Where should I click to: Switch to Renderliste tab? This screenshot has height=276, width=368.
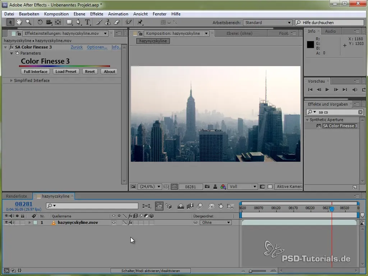pyautogui.click(x=17, y=196)
